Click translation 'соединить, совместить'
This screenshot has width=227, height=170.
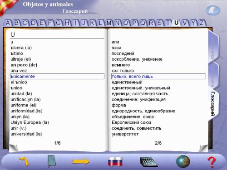[x=137, y=128]
